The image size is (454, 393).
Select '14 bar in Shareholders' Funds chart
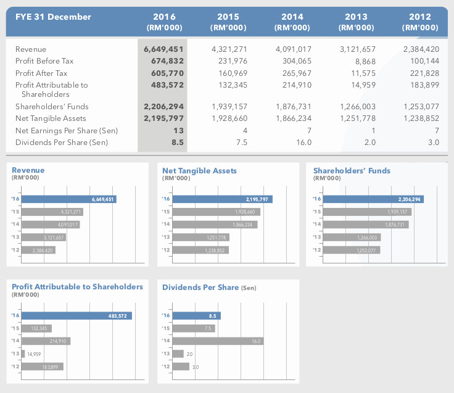click(366, 225)
